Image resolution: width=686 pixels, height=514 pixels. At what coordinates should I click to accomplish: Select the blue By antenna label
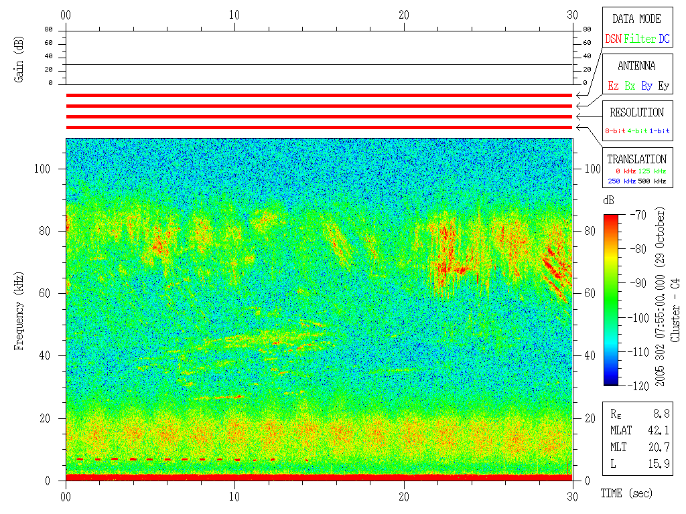[646, 86]
